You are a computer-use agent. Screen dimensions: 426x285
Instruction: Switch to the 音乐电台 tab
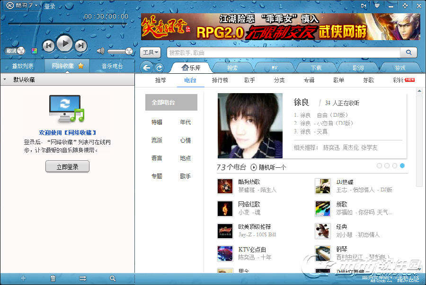(112, 66)
